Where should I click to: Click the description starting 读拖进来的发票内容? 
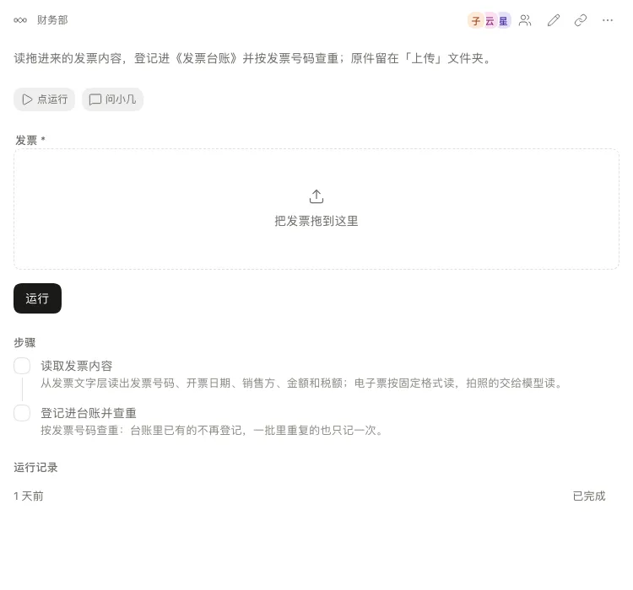pos(252,58)
